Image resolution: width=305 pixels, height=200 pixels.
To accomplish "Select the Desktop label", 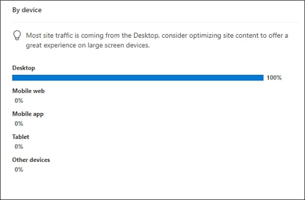I will 23,68.
